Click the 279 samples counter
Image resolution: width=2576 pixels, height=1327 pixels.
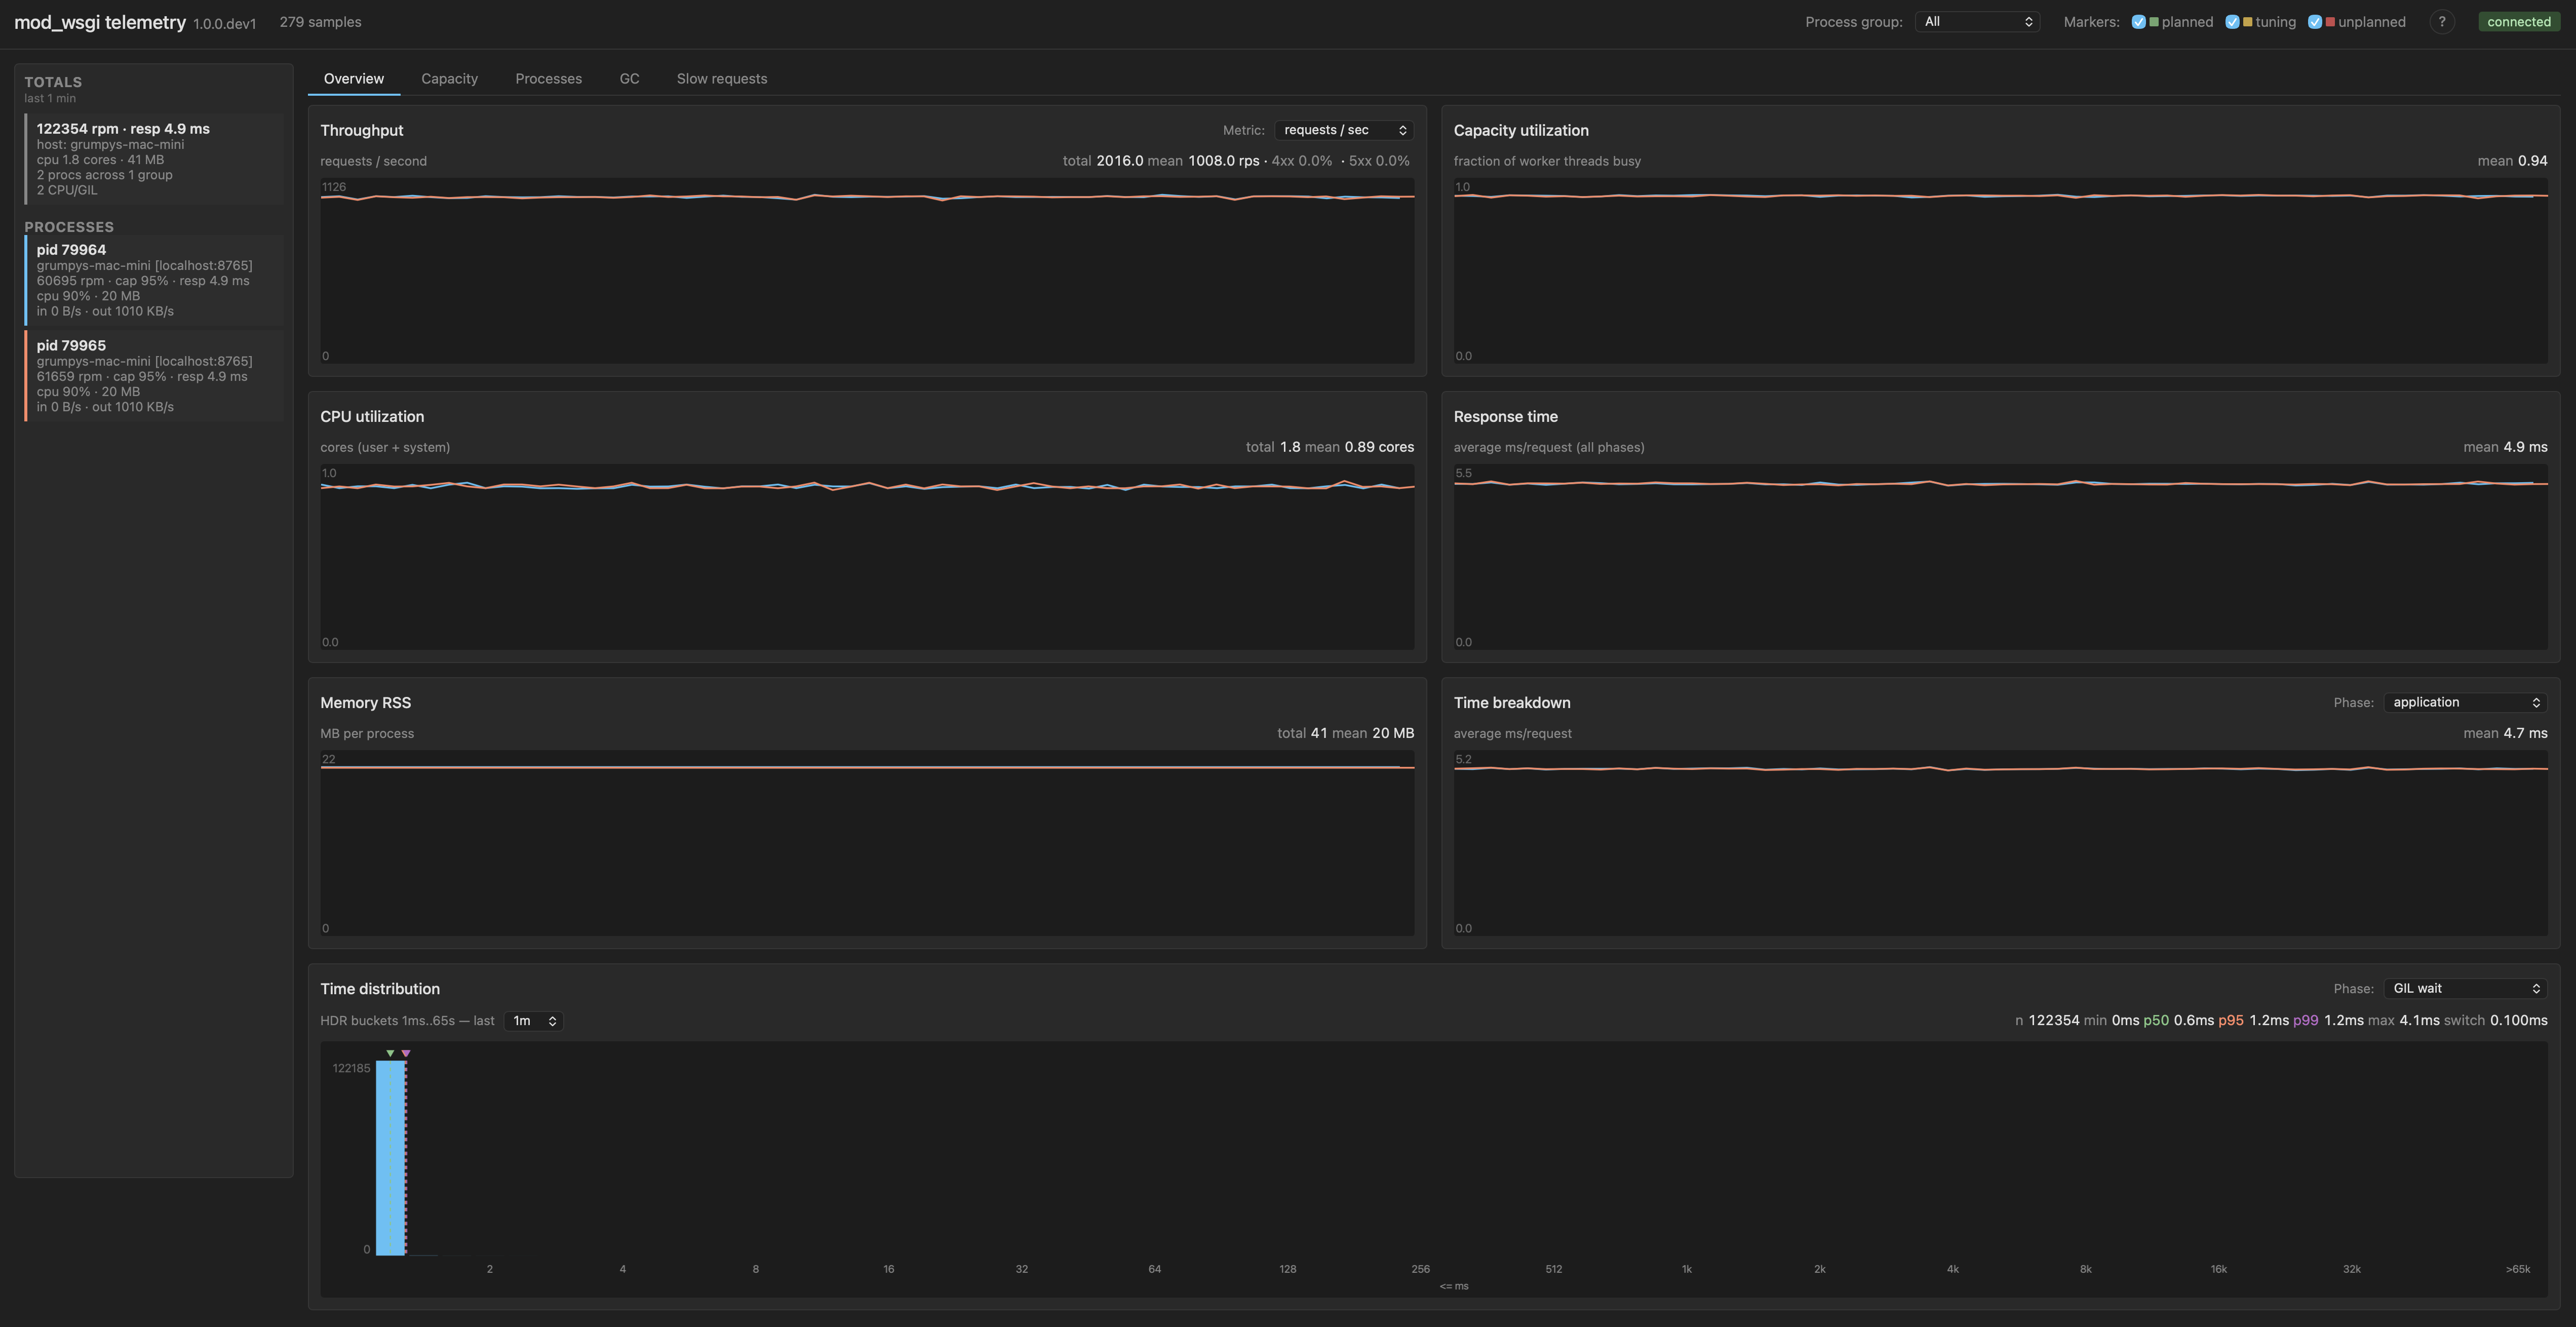click(321, 22)
